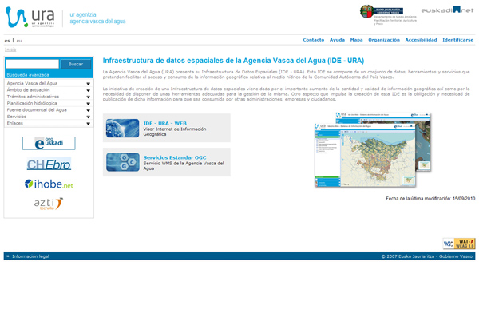
Task: Switch language to es
Action: tap(7, 41)
